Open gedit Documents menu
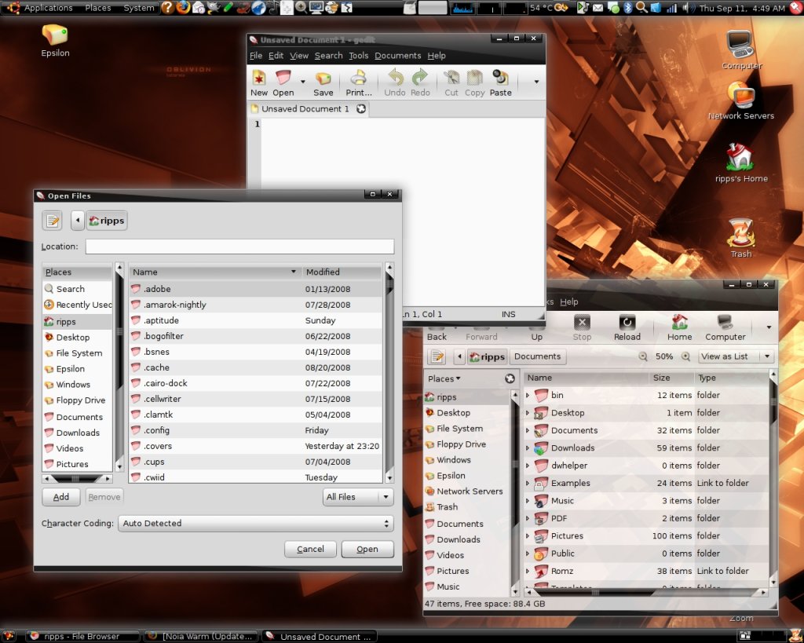Viewport: 804px width, 643px height. tap(398, 56)
